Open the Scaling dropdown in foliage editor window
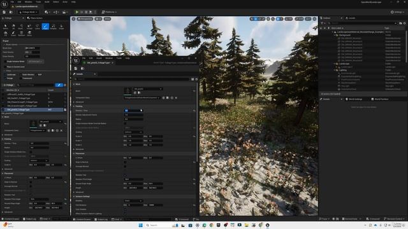 133,132
